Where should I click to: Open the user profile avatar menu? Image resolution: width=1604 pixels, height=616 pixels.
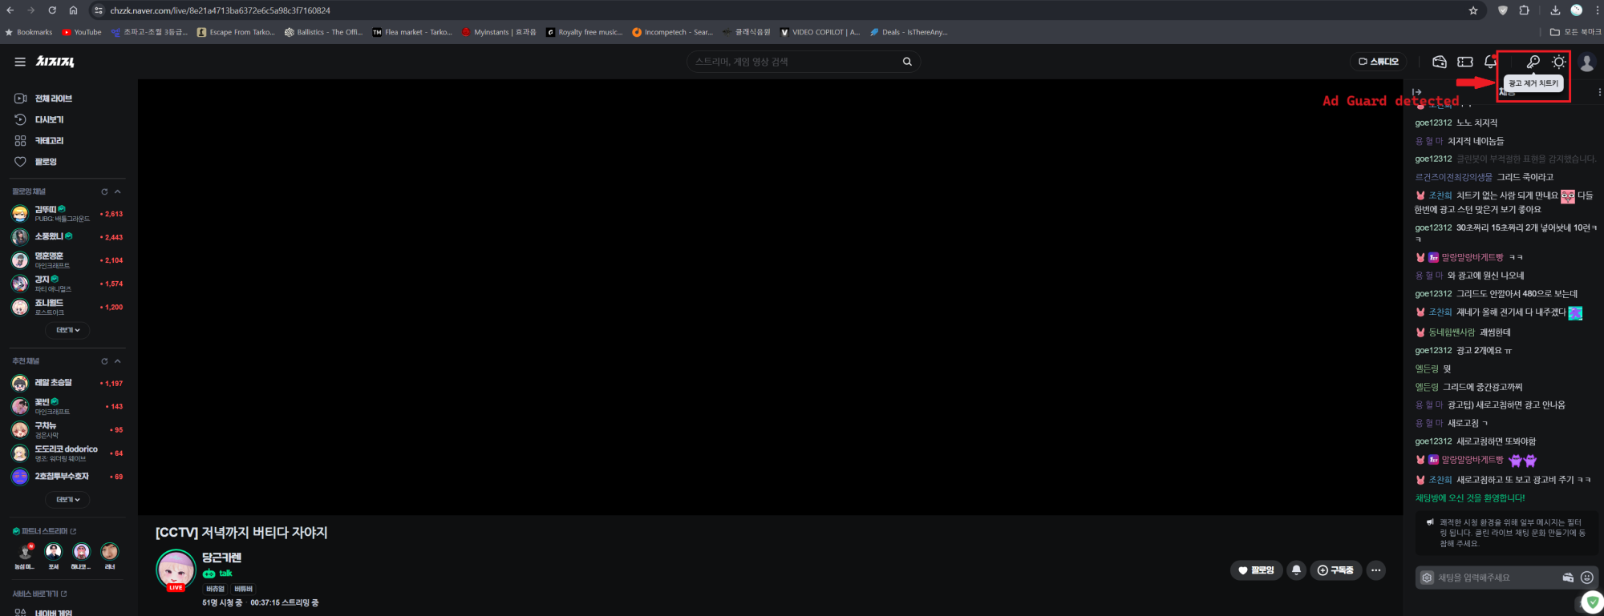click(x=1586, y=62)
